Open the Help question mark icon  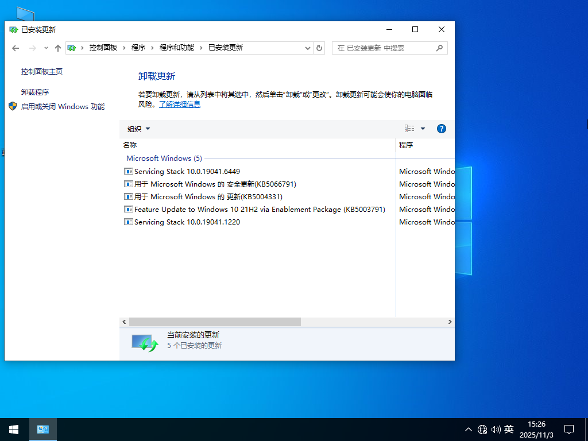tap(441, 128)
